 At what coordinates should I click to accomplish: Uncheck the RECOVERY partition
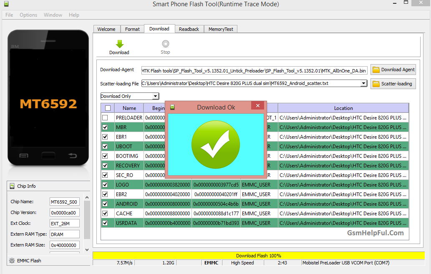pos(105,166)
